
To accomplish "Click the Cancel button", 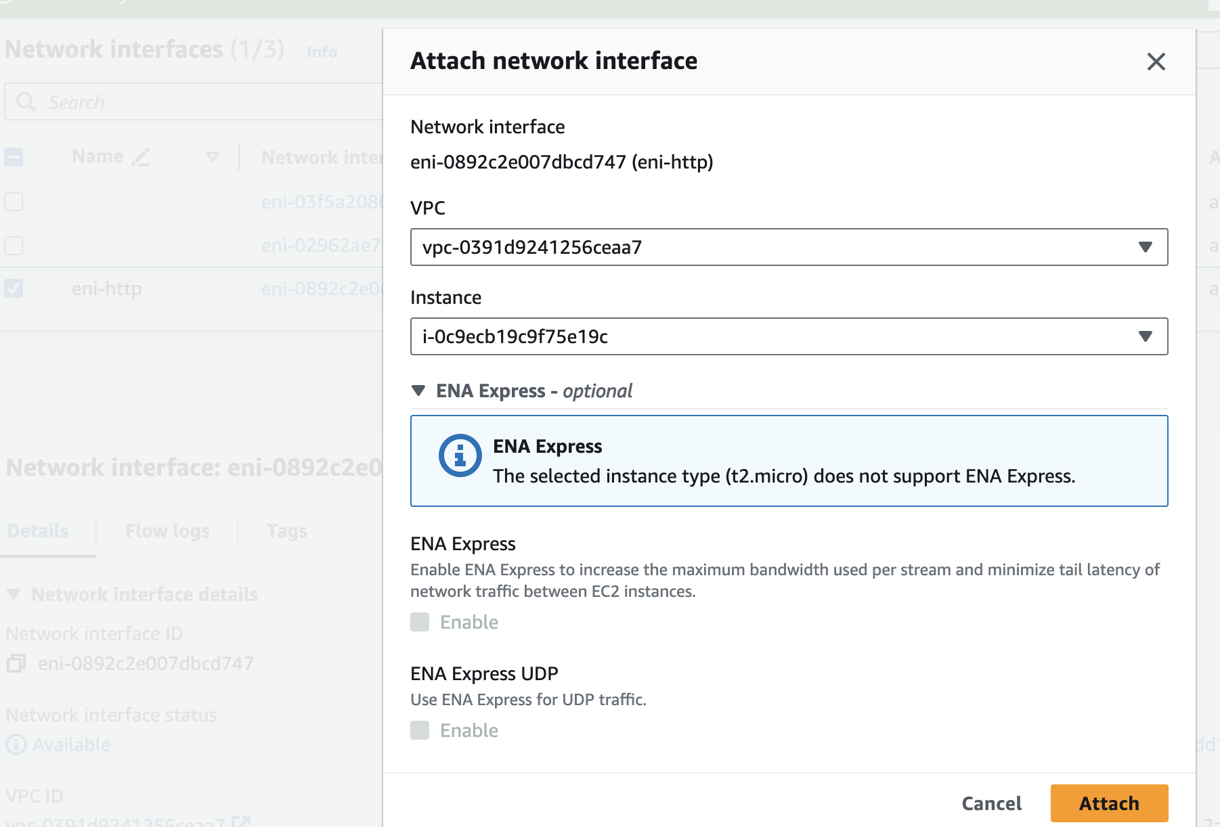I will point(991,803).
